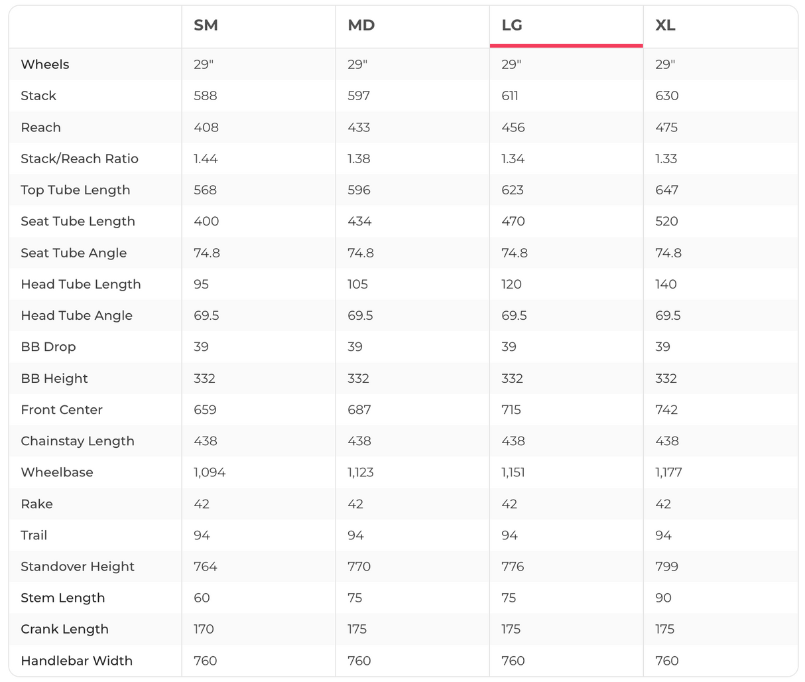Click the BB Drop row label

click(x=48, y=347)
